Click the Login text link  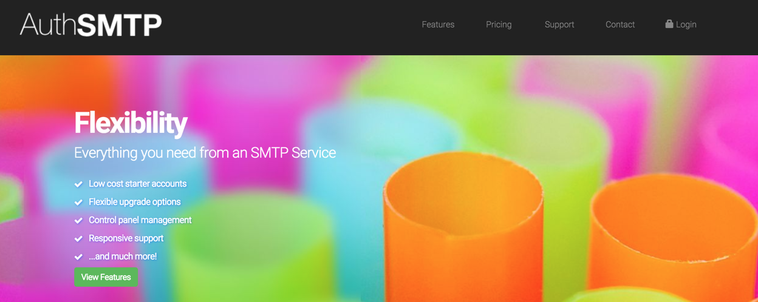click(x=686, y=24)
